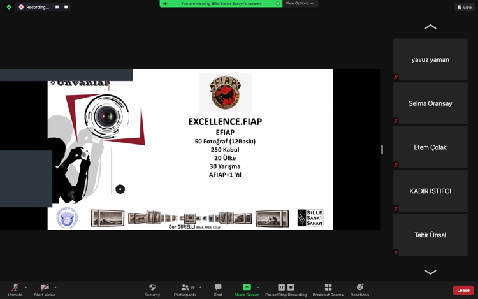Open the View layout menu

[464, 7]
